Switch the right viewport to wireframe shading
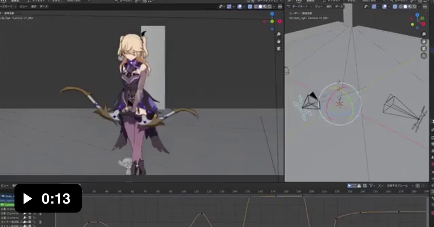The image size is (434, 227). (x=400, y=8)
